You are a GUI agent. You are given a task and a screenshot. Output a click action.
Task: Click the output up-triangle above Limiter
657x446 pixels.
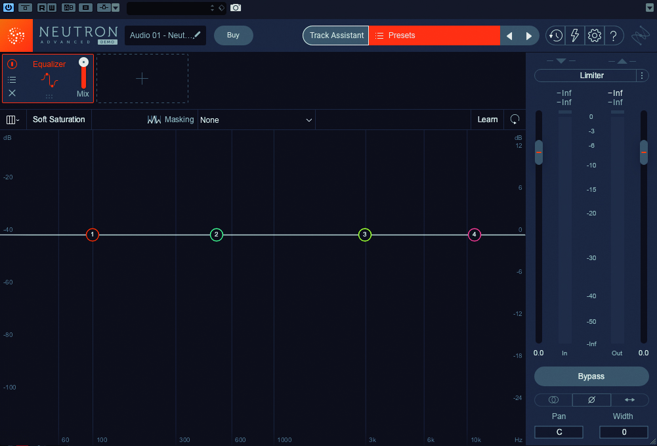[622, 61]
